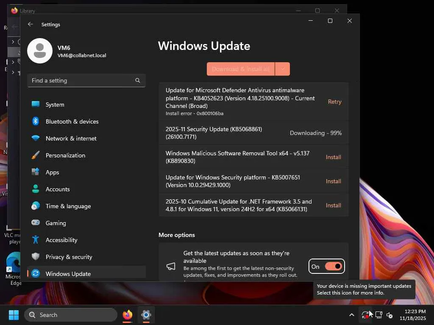Click the Privacy & security shield icon
This screenshot has width=434, height=325.
[36, 256]
